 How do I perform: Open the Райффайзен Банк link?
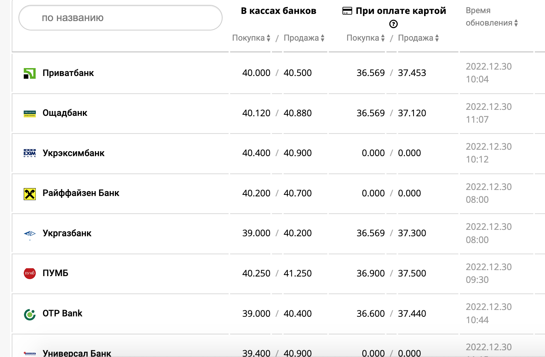point(81,193)
